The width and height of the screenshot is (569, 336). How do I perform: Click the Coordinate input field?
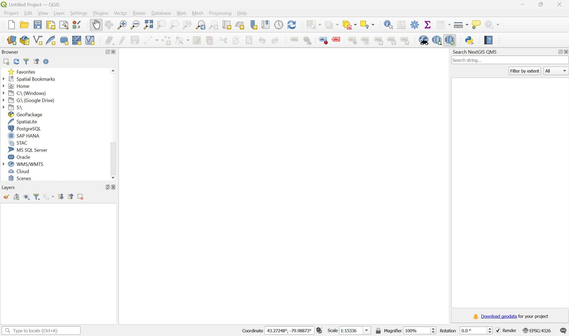click(x=289, y=331)
